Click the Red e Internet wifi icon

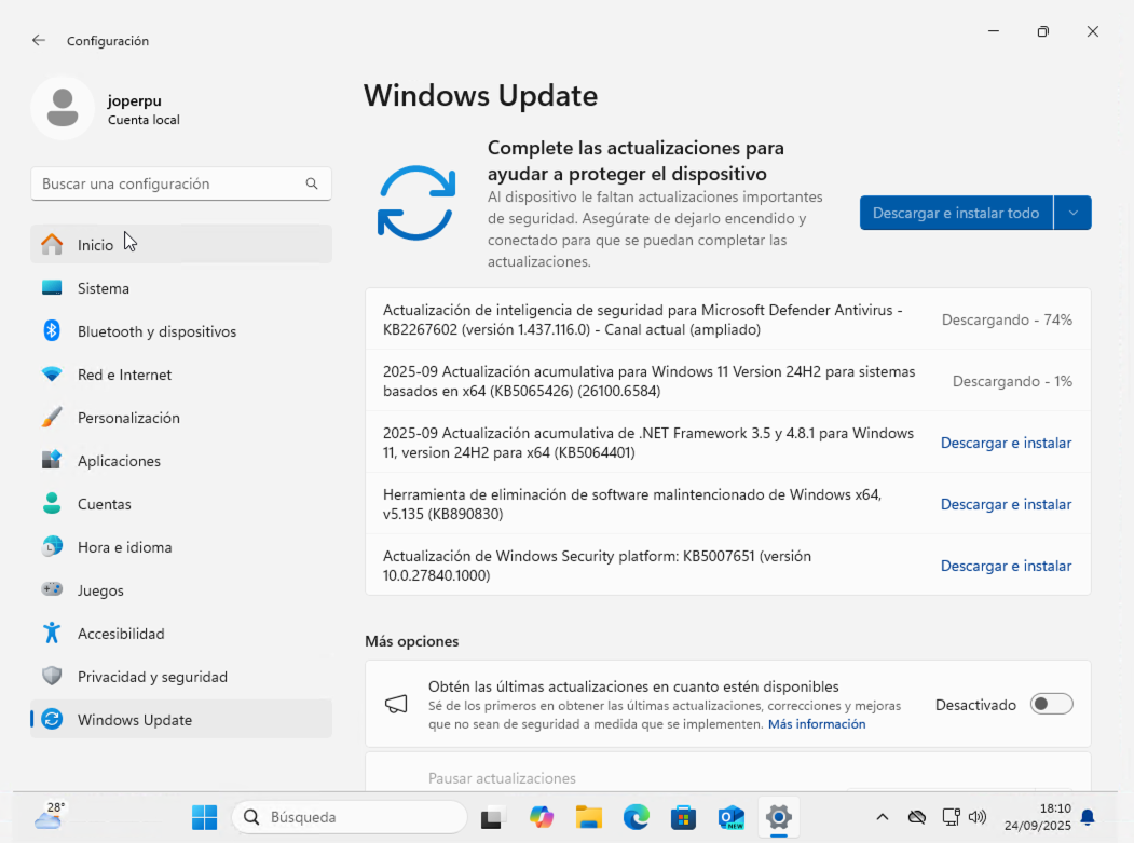[52, 374]
